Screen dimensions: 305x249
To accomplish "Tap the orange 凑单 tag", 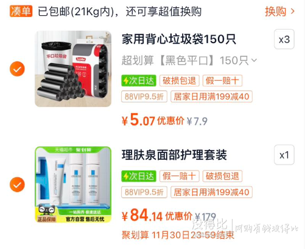I will [x=21, y=11].
